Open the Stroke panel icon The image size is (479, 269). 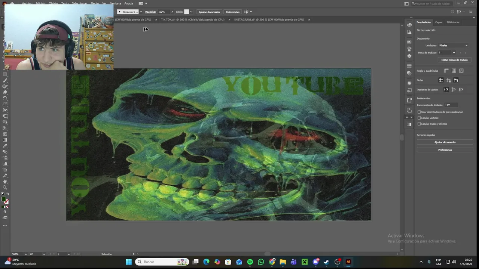409,66
